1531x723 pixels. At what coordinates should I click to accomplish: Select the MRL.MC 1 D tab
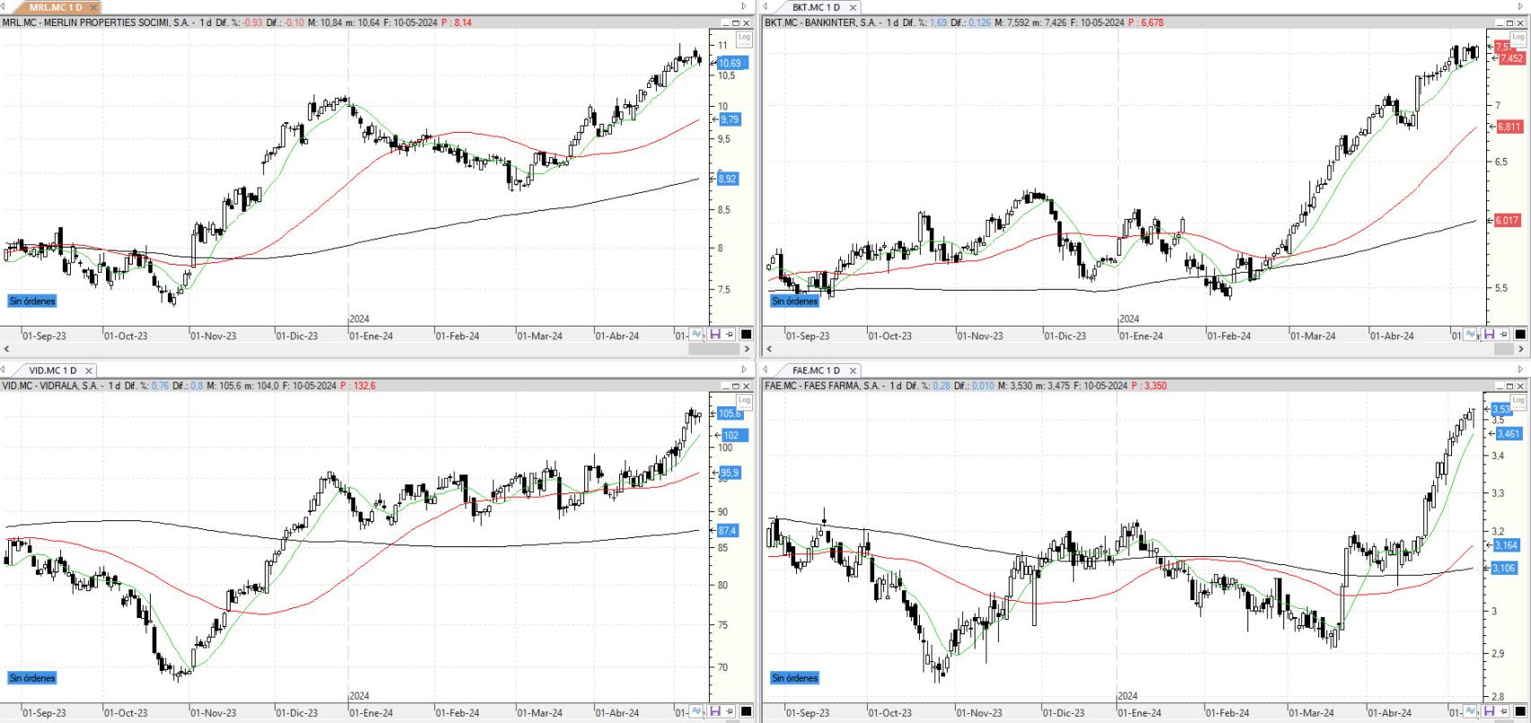tap(56, 7)
